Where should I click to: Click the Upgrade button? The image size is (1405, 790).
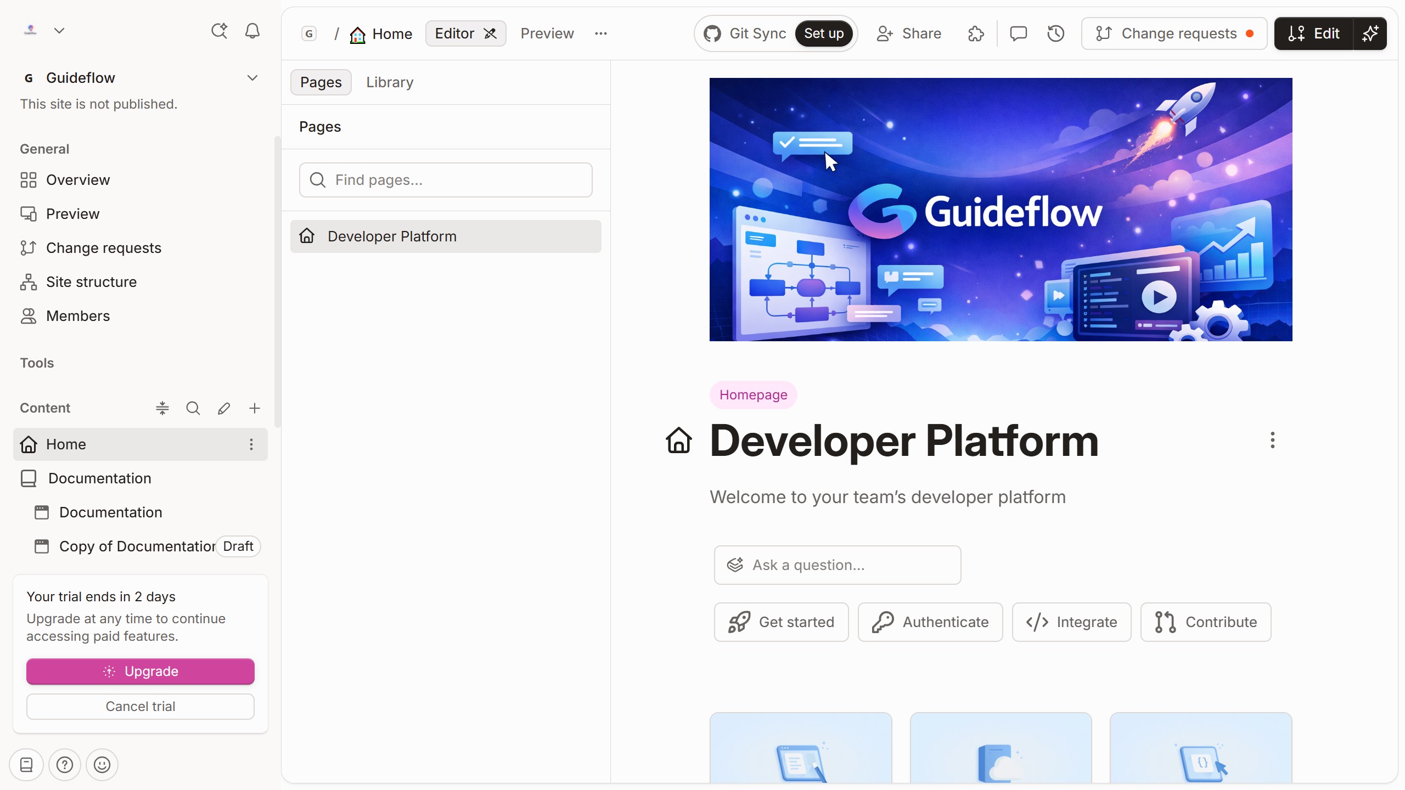(x=140, y=672)
